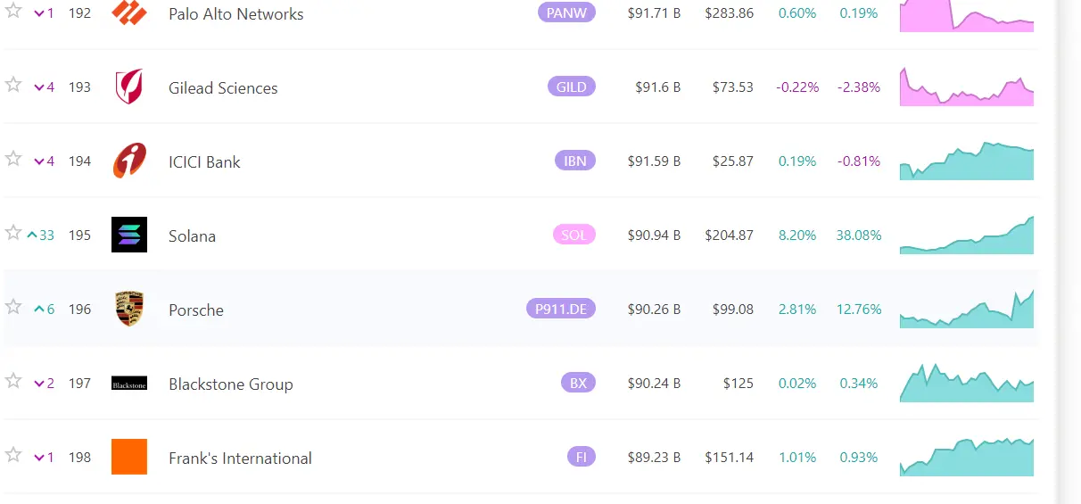Click the Porsche crest logo icon
This screenshot has height=504, width=1081.
[129, 309]
